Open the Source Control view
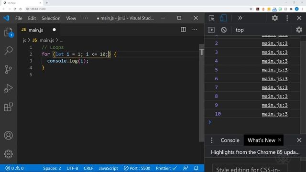The image size is (306, 172). tap(9, 69)
